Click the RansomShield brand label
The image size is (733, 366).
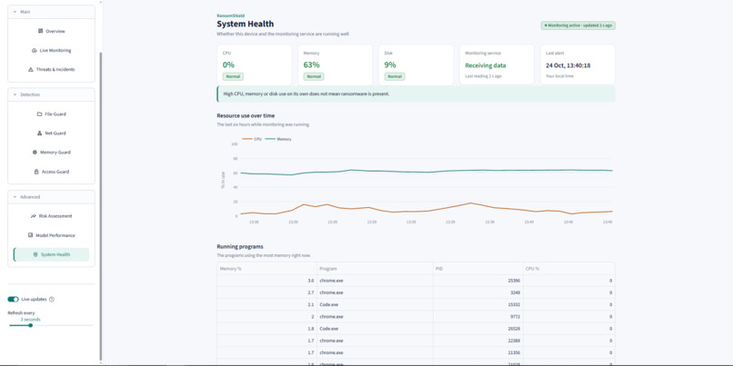point(230,15)
